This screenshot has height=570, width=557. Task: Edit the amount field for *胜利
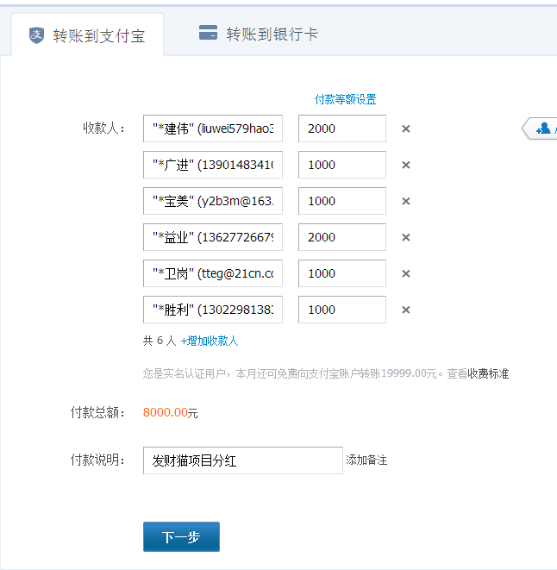(x=341, y=310)
